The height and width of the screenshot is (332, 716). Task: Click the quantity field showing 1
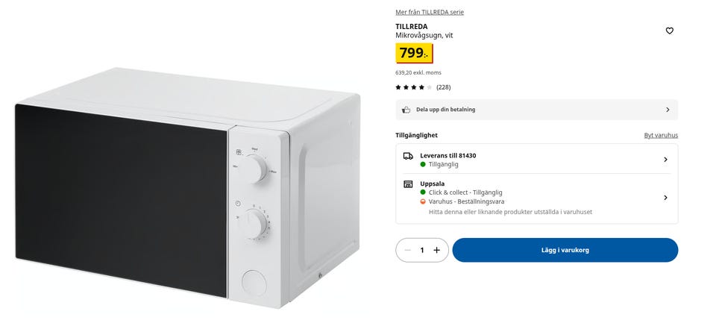click(422, 250)
